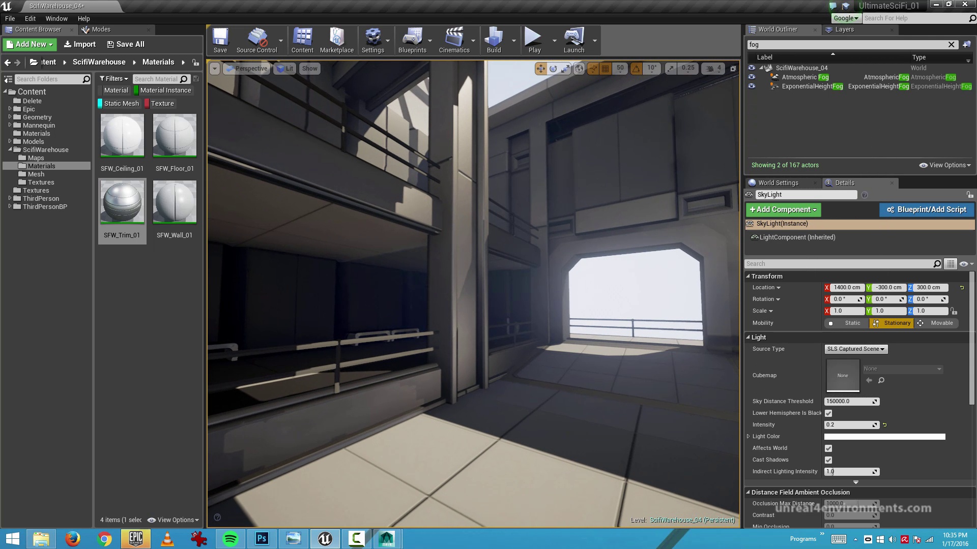Open the Window menu
The image size is (977, 549).
coord(56,18)
